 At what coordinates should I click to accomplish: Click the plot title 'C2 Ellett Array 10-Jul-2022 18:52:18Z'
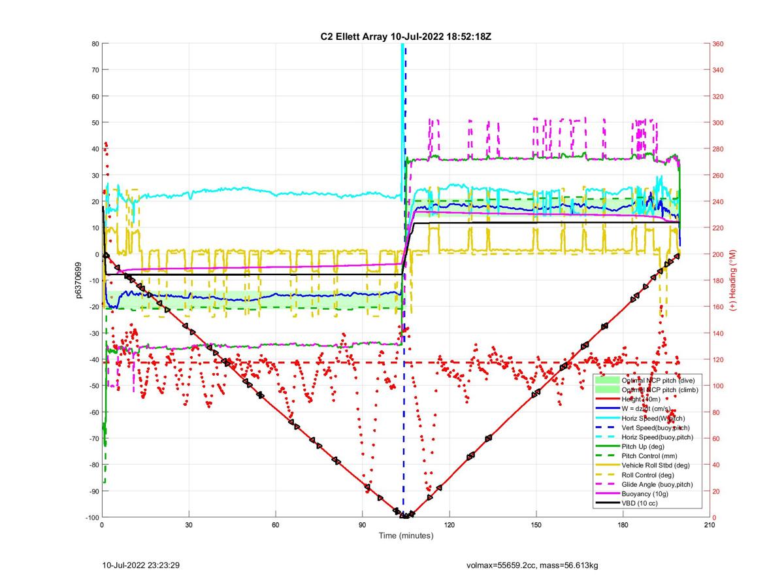click(x=405, y=37)
